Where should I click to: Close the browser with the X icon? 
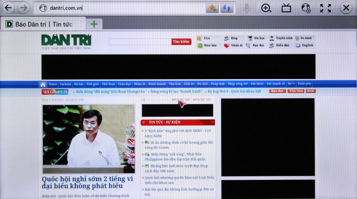click(x=346, y=8)
